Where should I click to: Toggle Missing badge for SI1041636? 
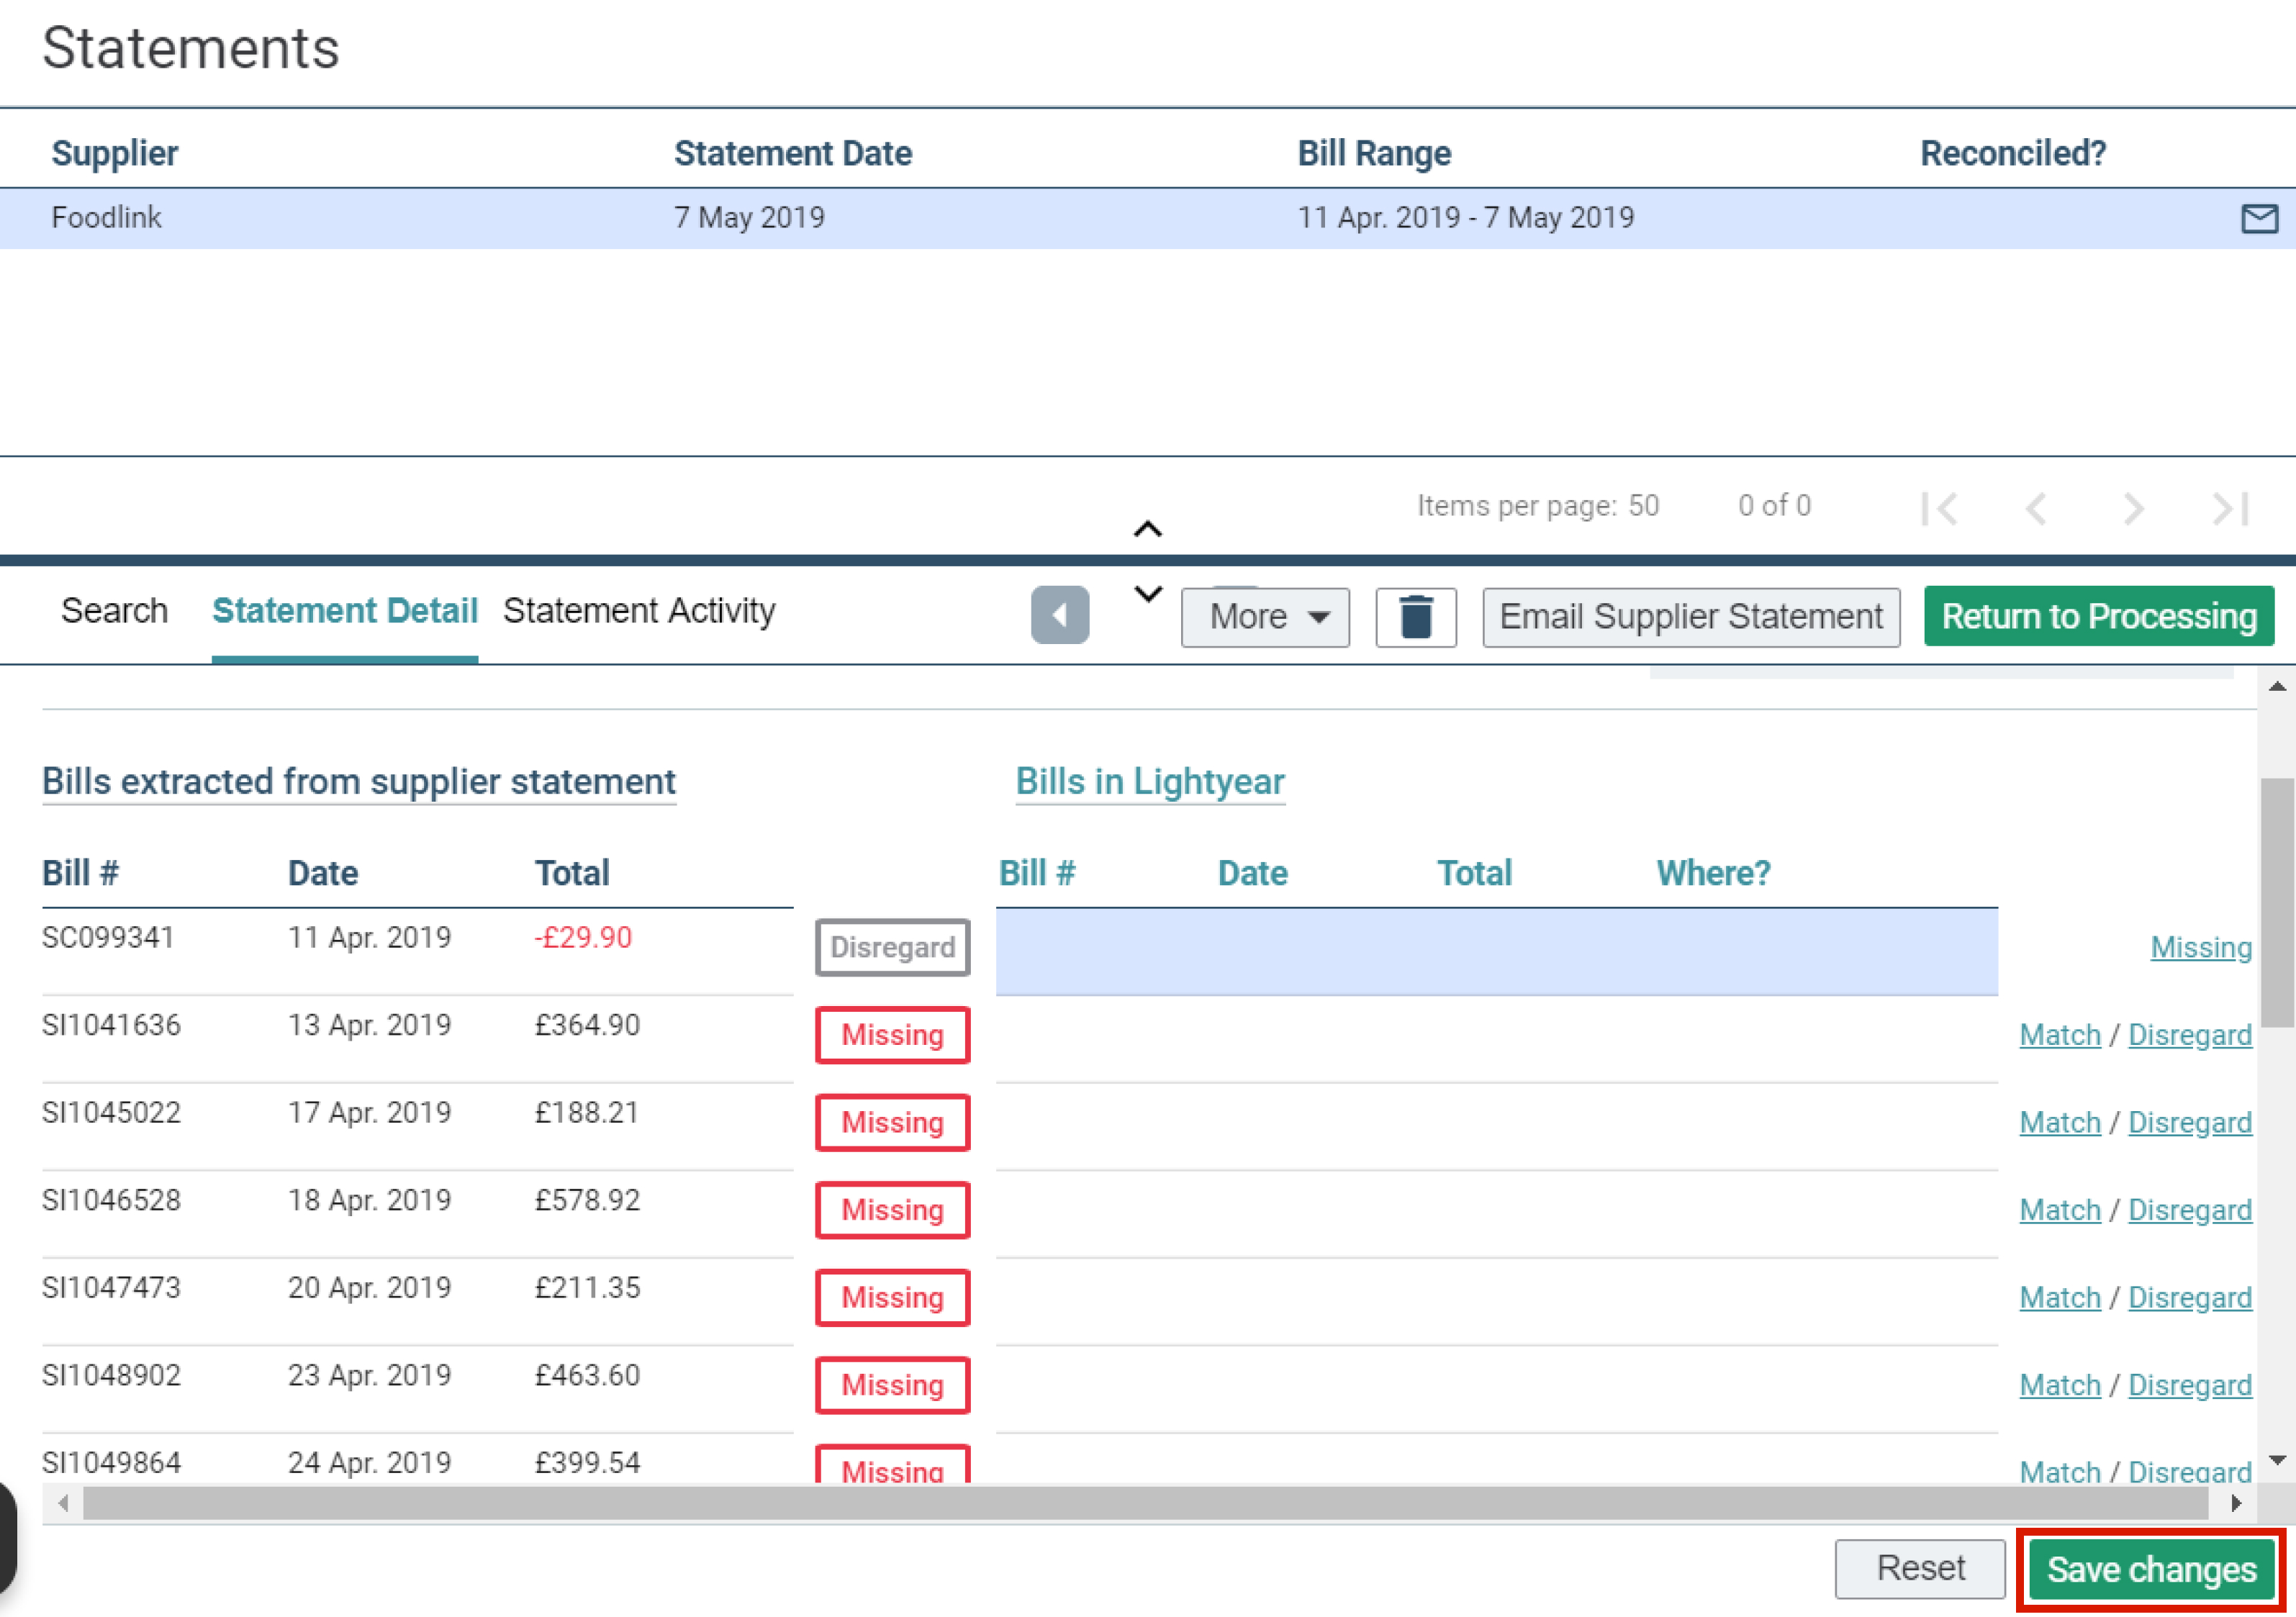(892, 1035)
